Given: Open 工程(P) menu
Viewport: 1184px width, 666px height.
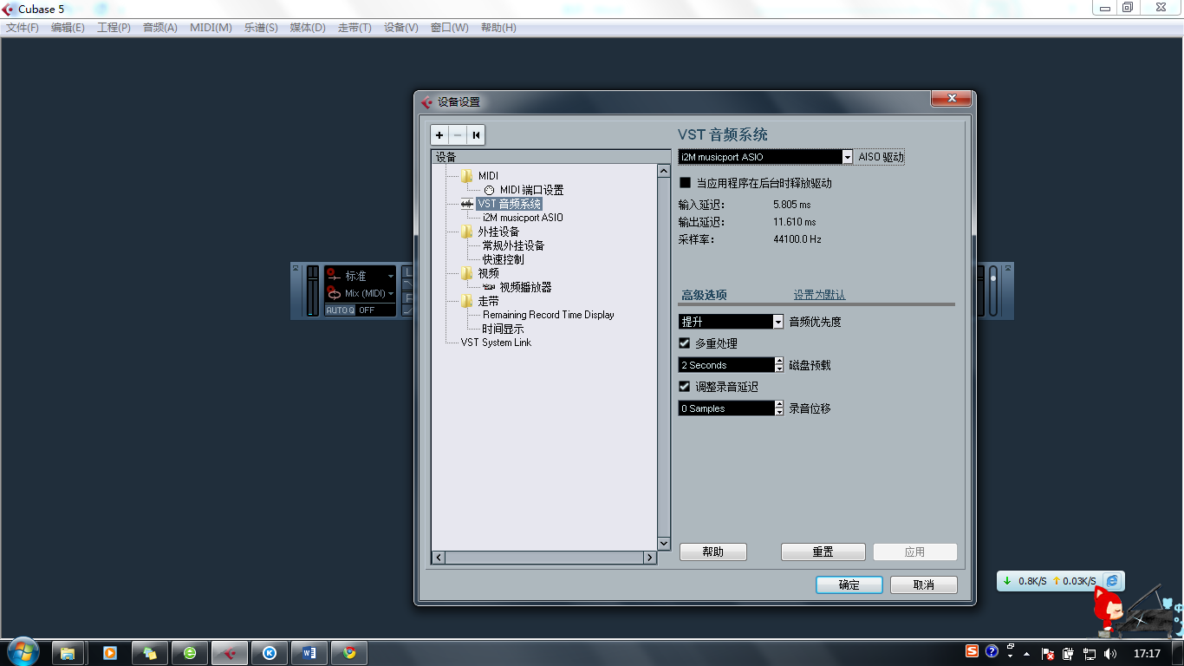Looking at the screenshot, I should tap(114, 28).
